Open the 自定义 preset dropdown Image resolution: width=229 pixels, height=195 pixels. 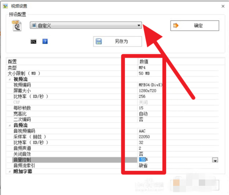tap(86, 25)
